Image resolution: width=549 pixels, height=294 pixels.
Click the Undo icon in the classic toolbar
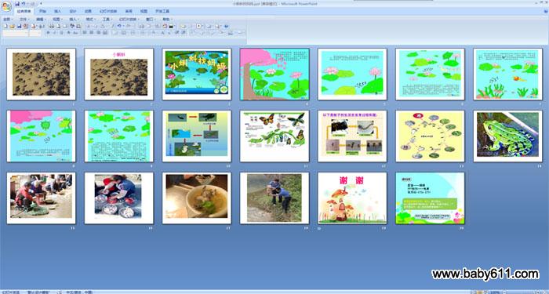119,26
